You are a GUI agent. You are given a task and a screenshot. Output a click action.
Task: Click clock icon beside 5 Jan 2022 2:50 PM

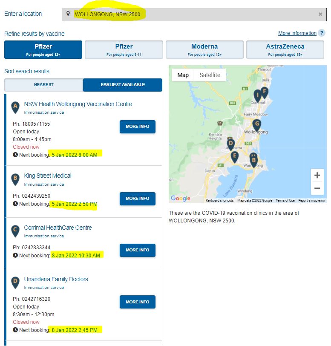15,204
